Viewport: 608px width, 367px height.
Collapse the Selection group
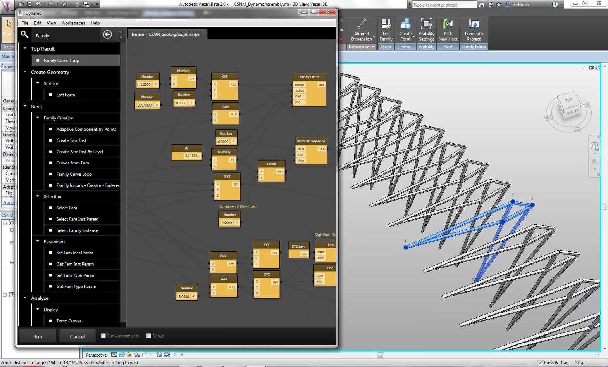coord(38,196)
